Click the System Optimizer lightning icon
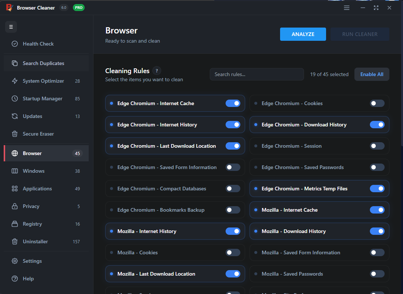Image resolution: width=403 pixels, height=294 pixels. 15,81
